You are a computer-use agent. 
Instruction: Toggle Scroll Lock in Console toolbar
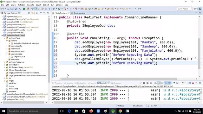(x=159, y=83)
